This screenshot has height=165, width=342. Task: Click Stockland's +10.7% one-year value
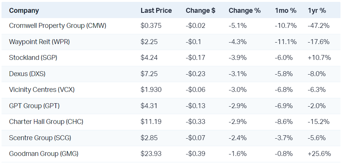[x=319, y=58]
